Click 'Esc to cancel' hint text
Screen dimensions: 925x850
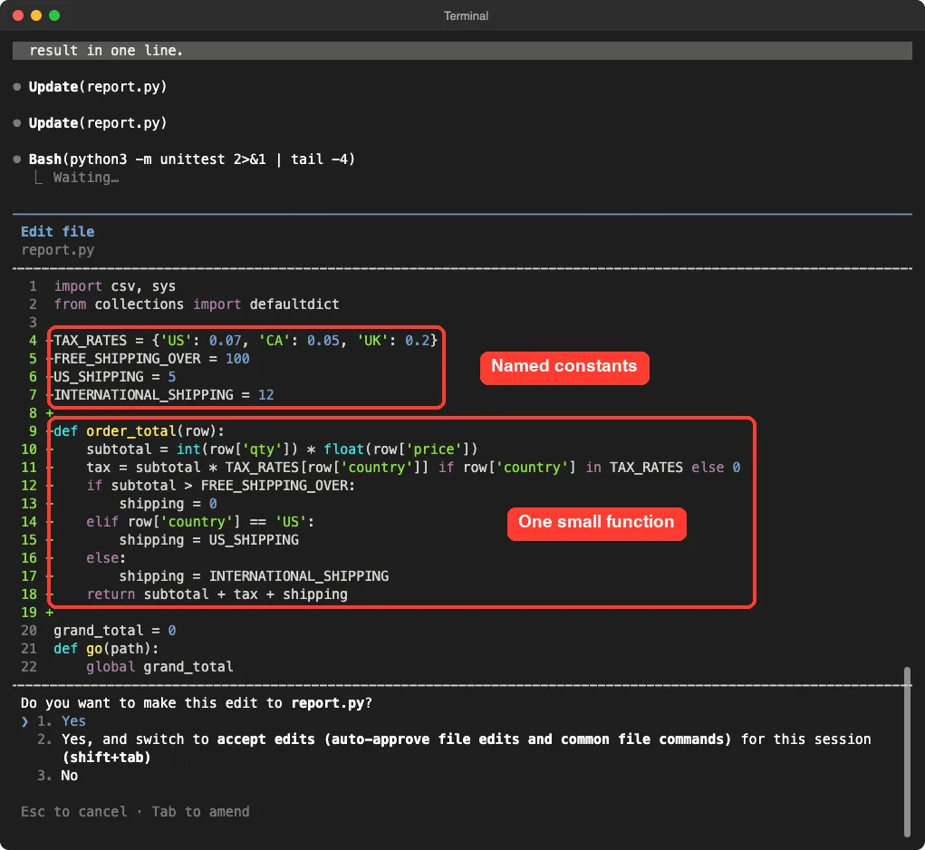73,812
